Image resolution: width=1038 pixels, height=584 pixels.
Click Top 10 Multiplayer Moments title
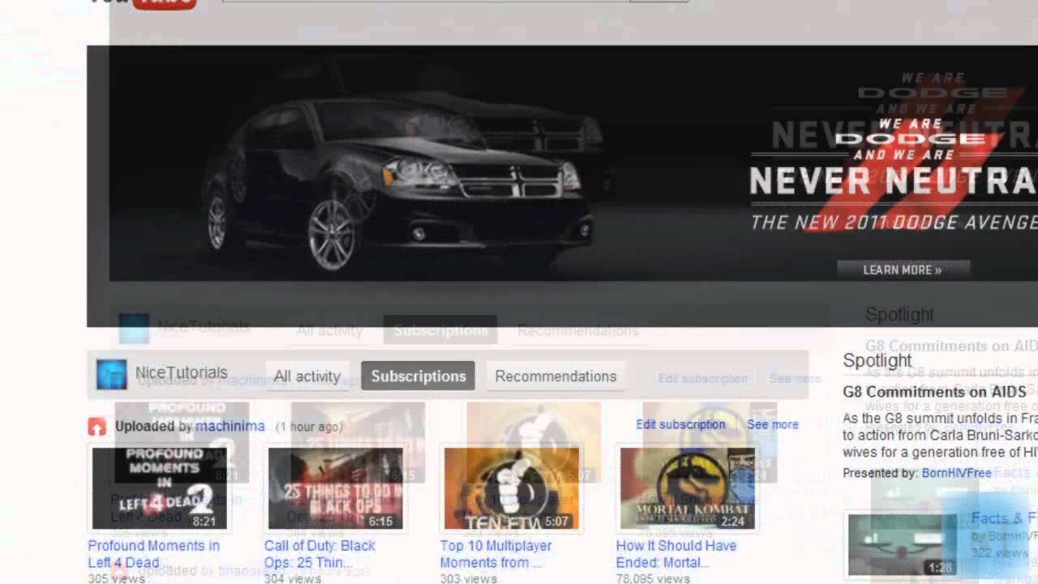click(495, 554)
